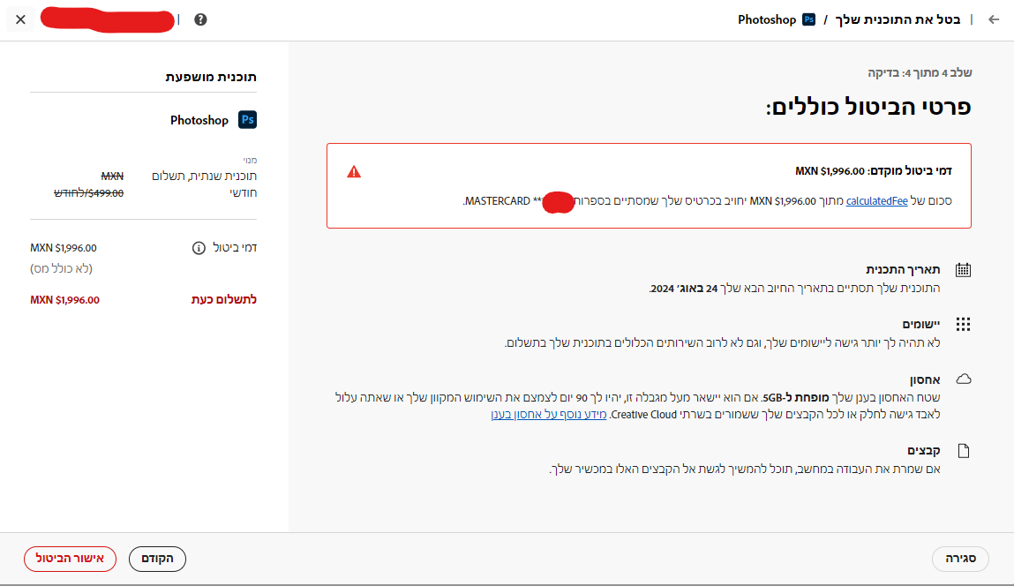Click the file document icon
Viewport: 1014px width, 586px height.
tap(964, 451)
